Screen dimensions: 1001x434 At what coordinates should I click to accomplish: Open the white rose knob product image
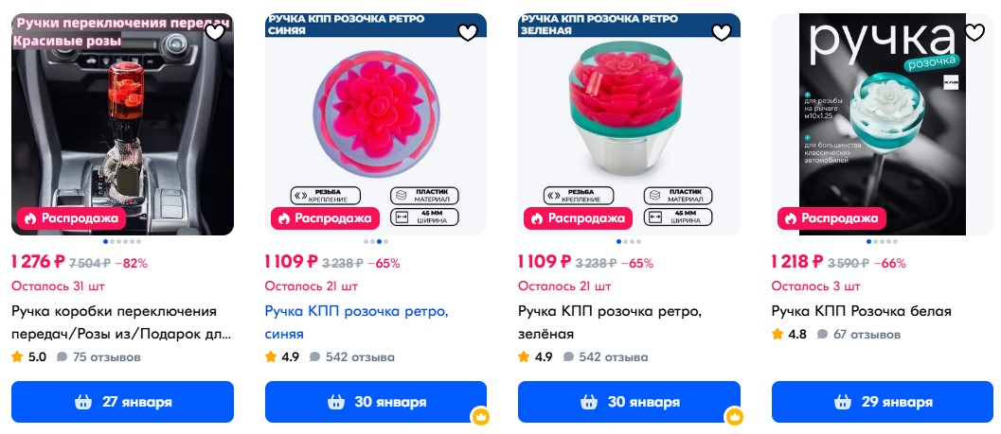tap(883, 123)
